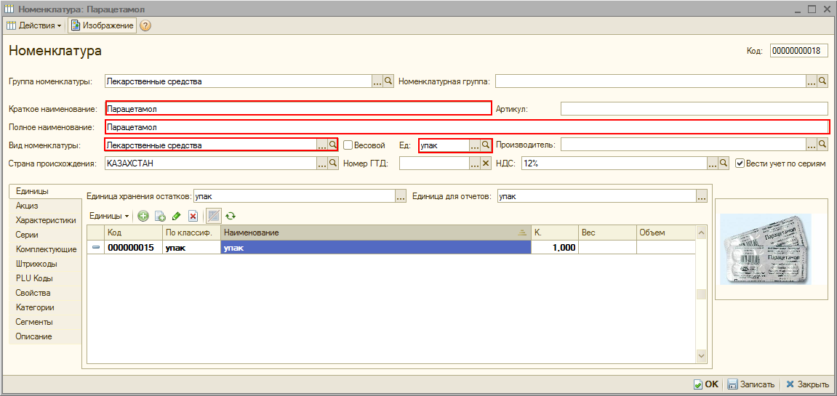Enable the Весовой checkbox
The height and width of the screenshot is (396, 837).
(x=348, y=145)
